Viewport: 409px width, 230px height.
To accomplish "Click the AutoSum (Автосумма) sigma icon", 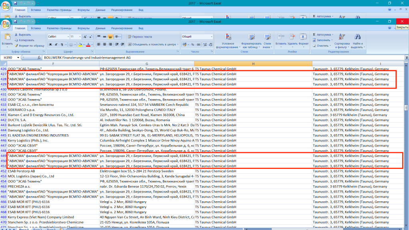I will coord(314,35).
